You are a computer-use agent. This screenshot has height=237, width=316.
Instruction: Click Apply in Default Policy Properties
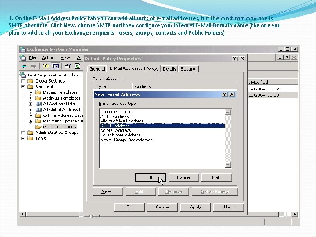point(195,207)
